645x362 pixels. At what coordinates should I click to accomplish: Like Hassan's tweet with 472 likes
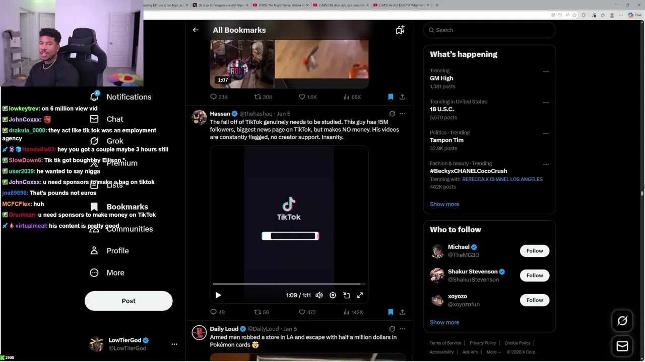(x=307, y=312)
